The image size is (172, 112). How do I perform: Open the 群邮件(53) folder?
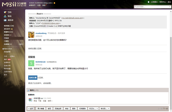8,32
